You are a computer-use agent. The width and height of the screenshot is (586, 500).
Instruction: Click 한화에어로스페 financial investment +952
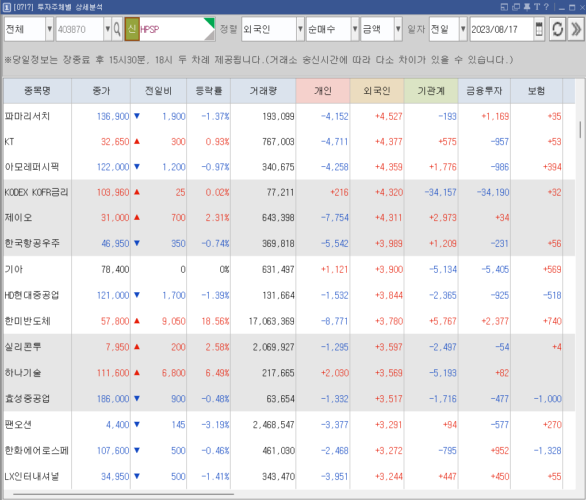500,451
